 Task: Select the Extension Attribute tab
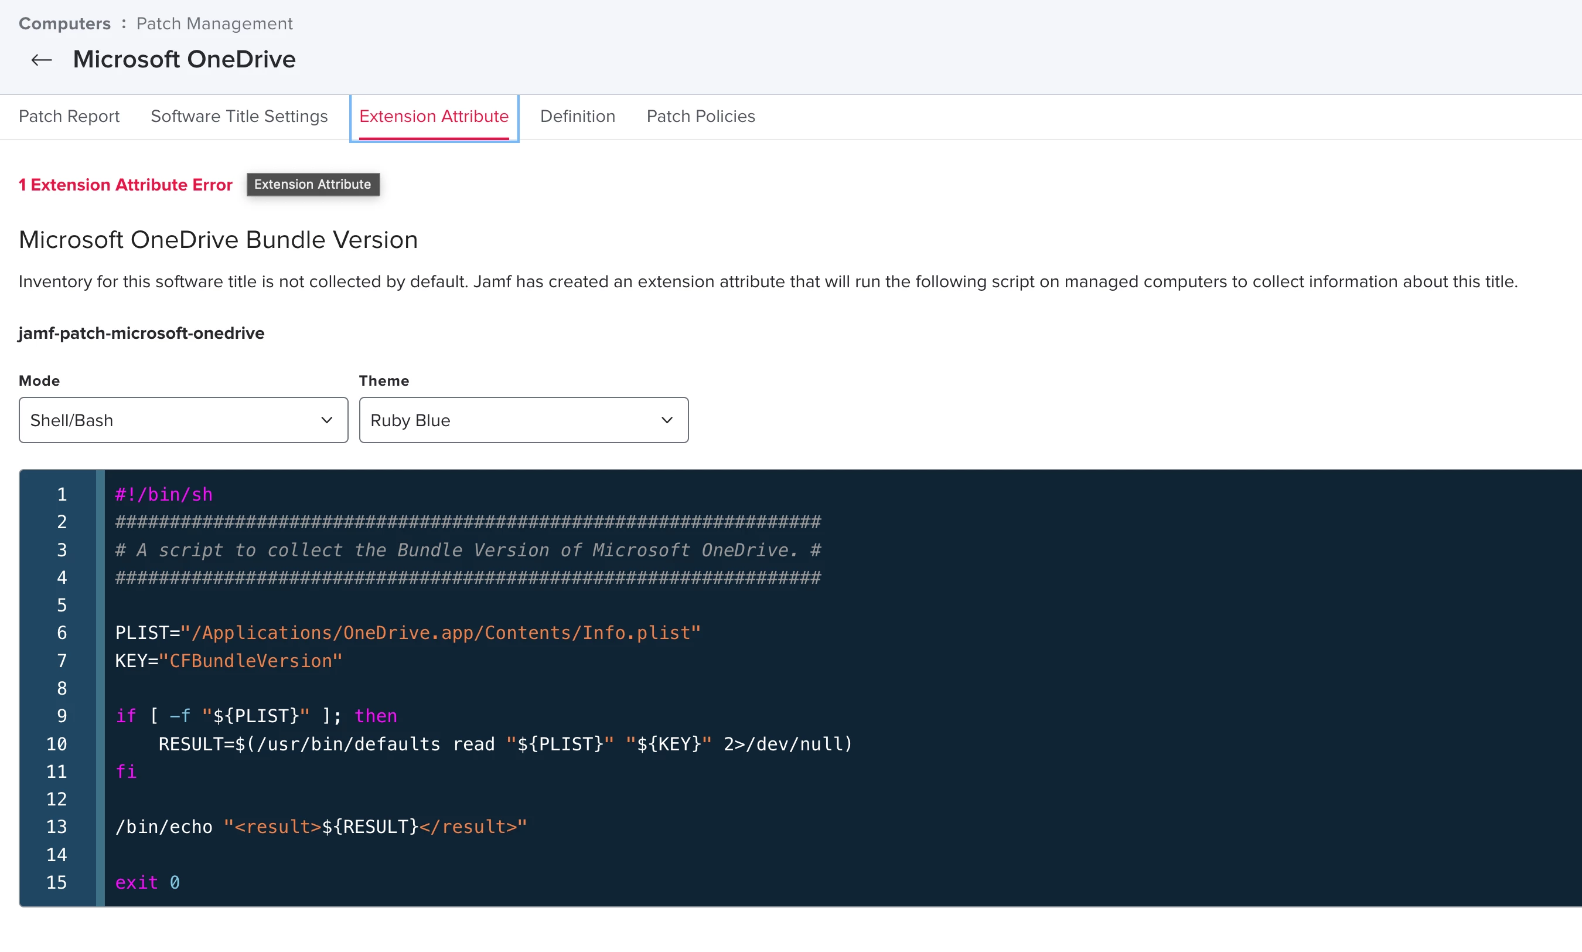click(434, 116)
